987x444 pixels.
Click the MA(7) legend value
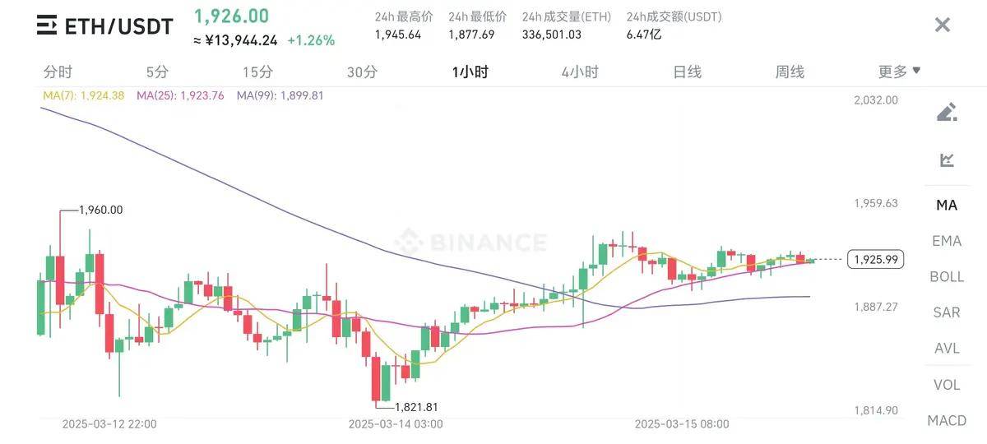coord(83,95)
